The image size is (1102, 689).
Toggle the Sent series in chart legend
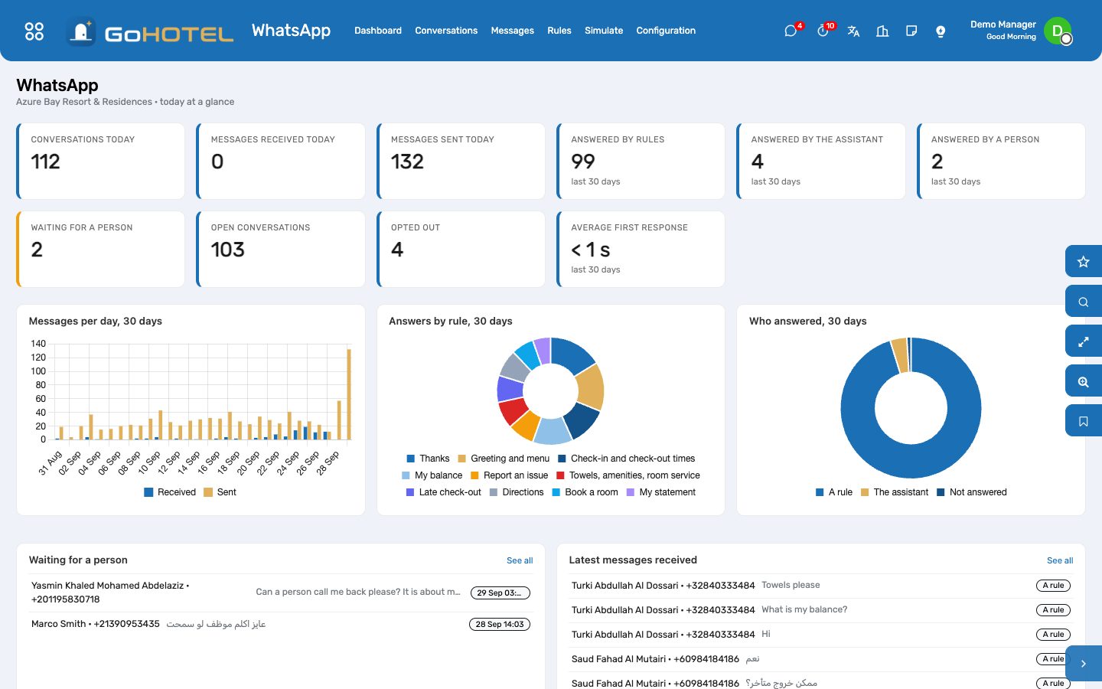[x=220, y=492]
